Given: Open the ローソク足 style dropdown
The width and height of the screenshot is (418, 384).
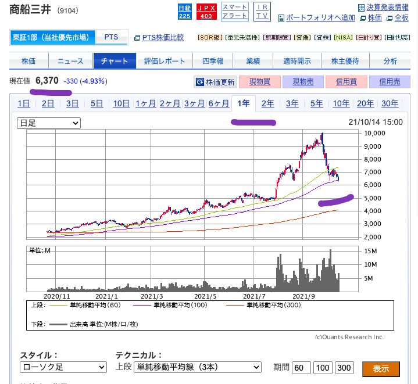Looking at the screenshot, I should [63, 367].
